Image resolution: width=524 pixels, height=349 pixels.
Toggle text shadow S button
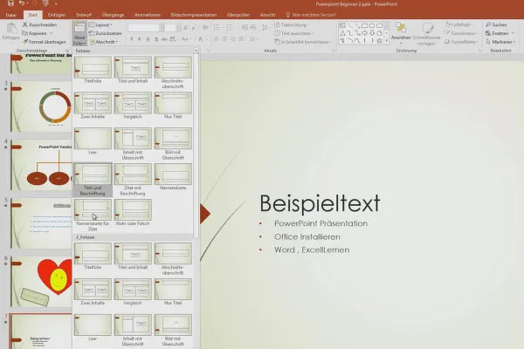[x=156, y=39]
